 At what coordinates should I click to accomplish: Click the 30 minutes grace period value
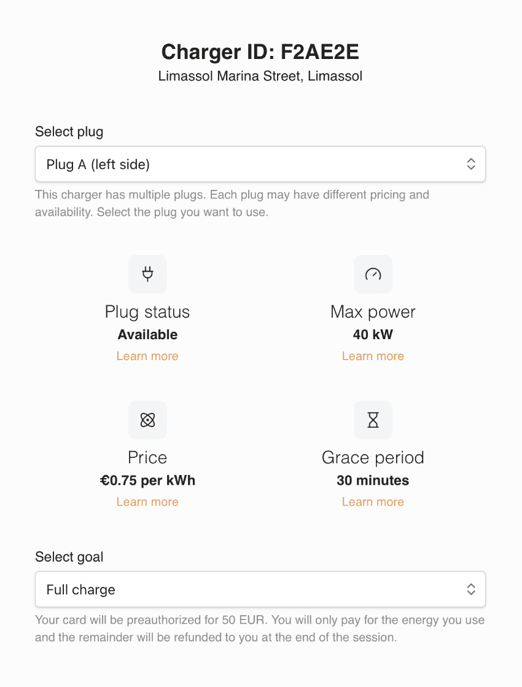373,480
